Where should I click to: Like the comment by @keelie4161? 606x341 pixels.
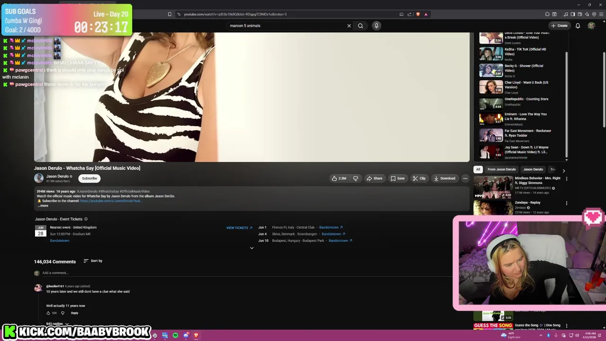point(48,313)
